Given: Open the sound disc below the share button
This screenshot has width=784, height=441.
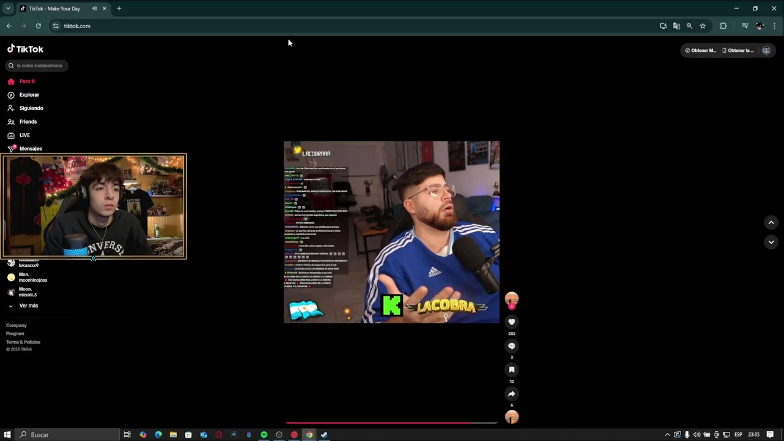Looking at the screenshot, I should coord(511,417).
